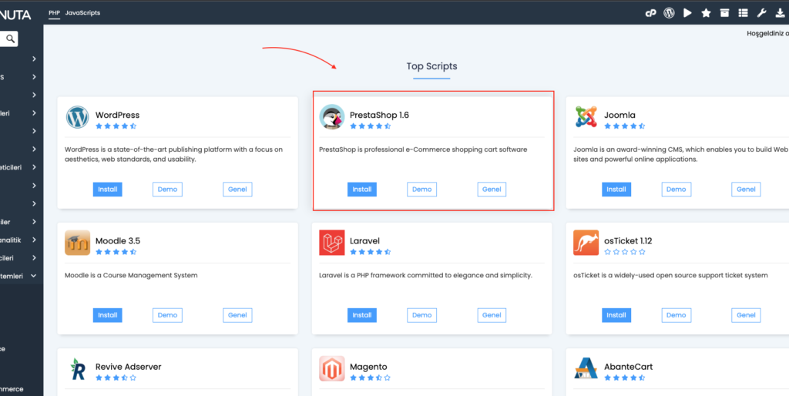Collapse the expanded sidebar category with down chevron
The width and height of the screenshot is (789, 396).
coord(34,276)
